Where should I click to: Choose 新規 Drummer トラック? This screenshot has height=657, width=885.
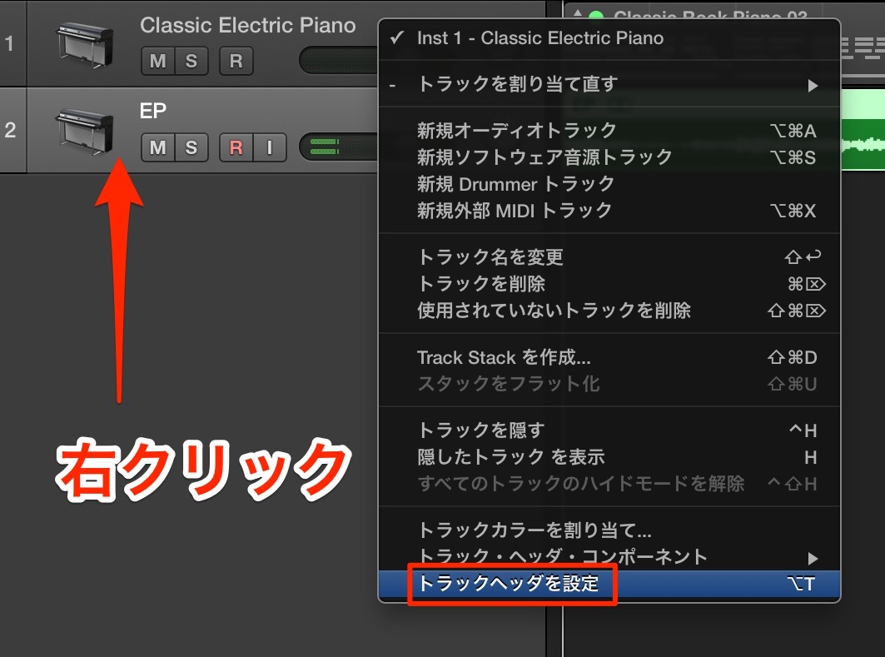point(609,184)
